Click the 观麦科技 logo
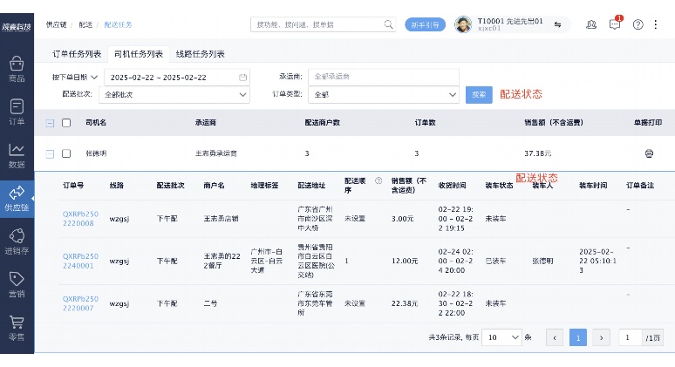 (x=17, y=27)
